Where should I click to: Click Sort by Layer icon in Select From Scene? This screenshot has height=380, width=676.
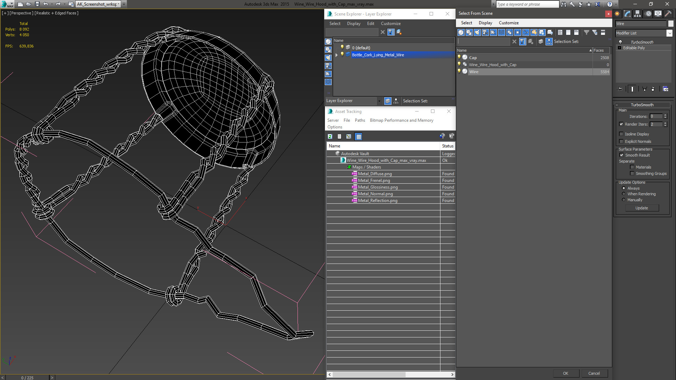click(541, 42)
